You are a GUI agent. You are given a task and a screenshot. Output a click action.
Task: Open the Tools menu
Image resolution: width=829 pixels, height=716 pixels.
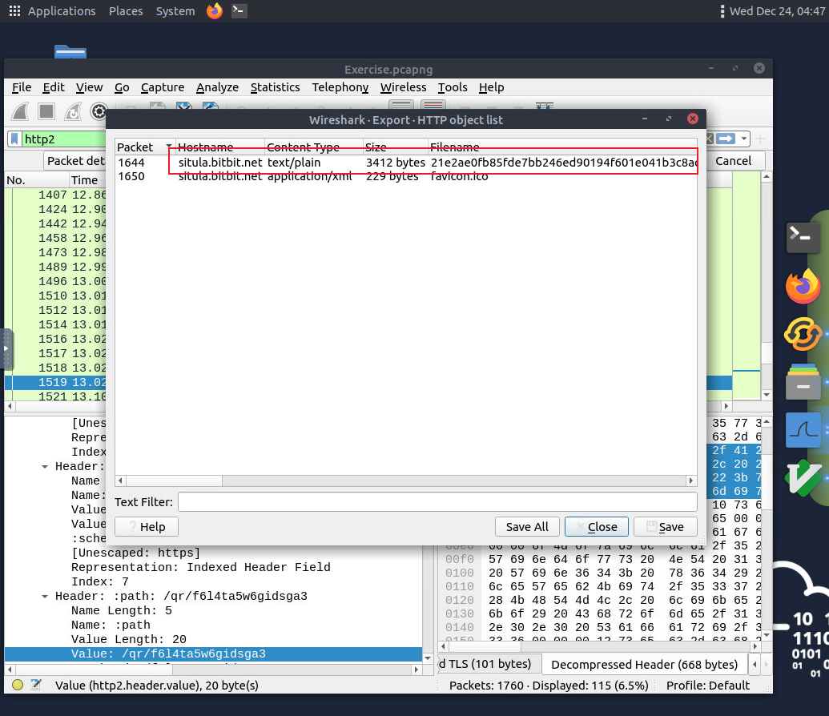453,87
